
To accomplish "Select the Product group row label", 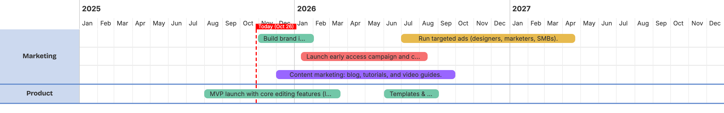I will 40,93.
